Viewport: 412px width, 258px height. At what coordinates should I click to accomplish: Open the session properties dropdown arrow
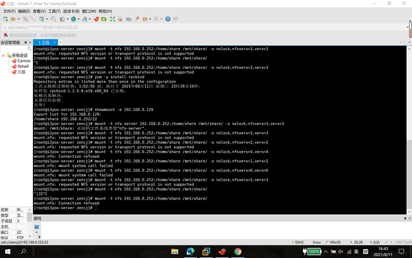(x=47, y=19)
